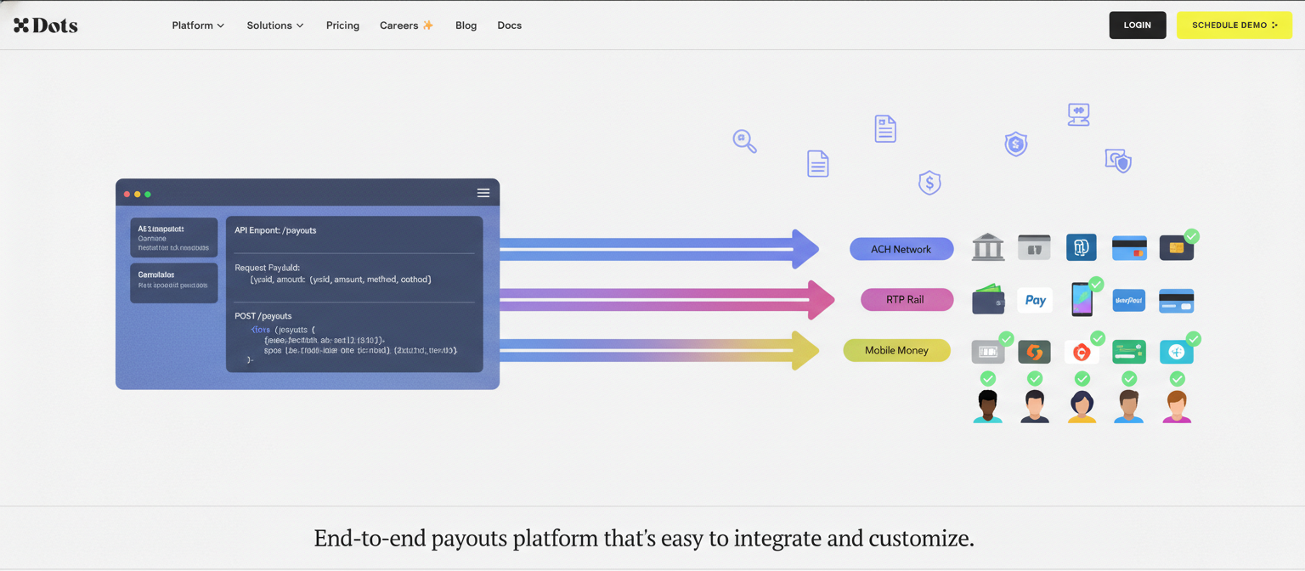Open the Pricing page
Image resolution: width=1305 pixels, height=571 pixels.
pos(342,25)
